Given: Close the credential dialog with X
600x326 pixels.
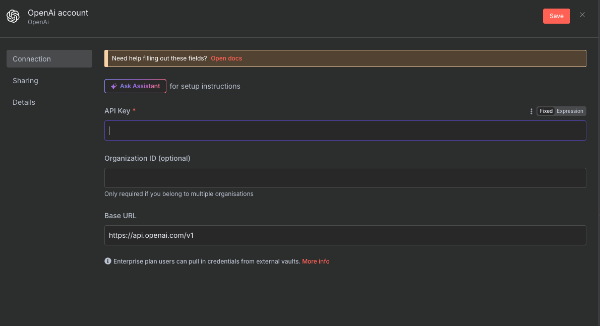Looking at the screenshot, I should 582,15.
